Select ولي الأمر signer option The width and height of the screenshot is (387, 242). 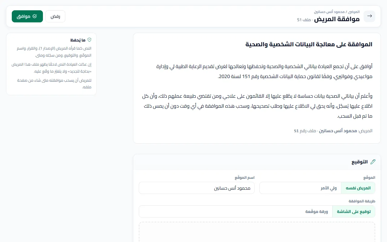click(x=329, y=188)
